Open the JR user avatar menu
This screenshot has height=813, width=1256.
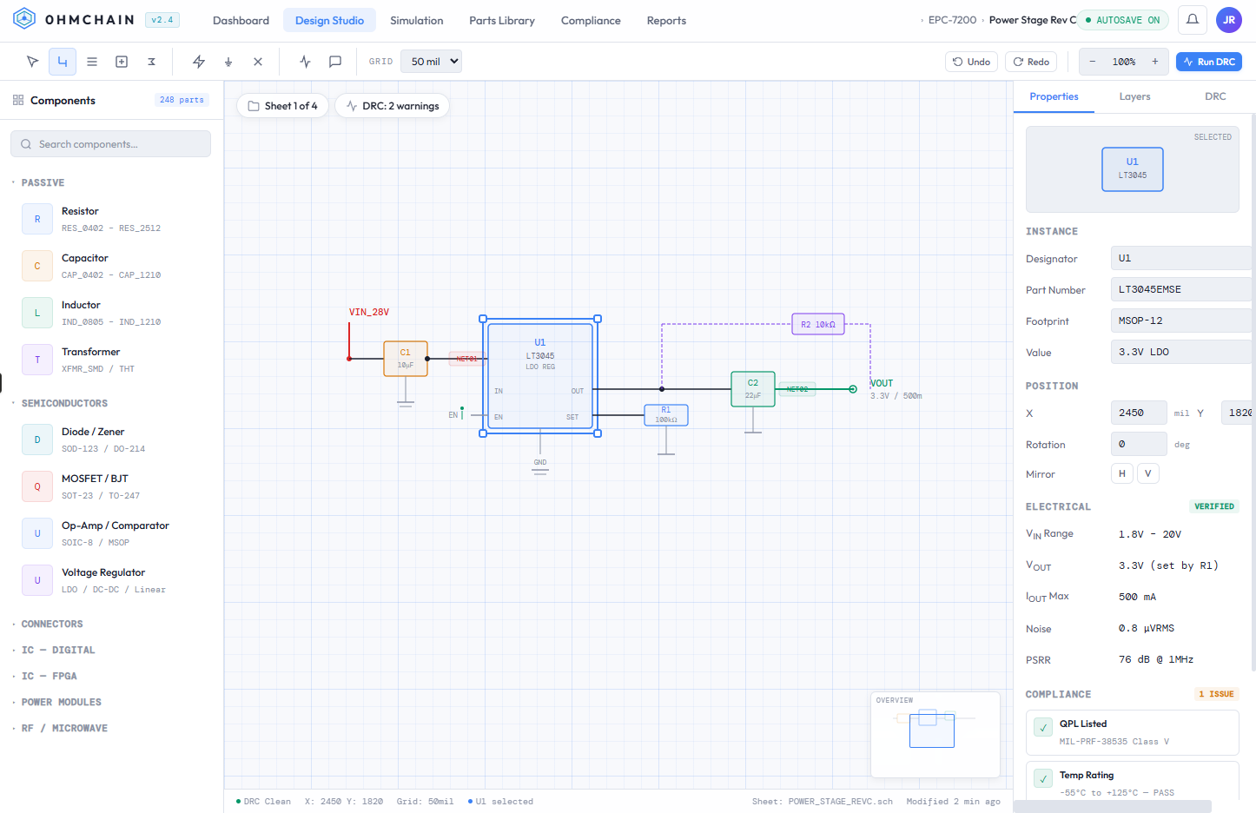click(x=1229, y=20)
